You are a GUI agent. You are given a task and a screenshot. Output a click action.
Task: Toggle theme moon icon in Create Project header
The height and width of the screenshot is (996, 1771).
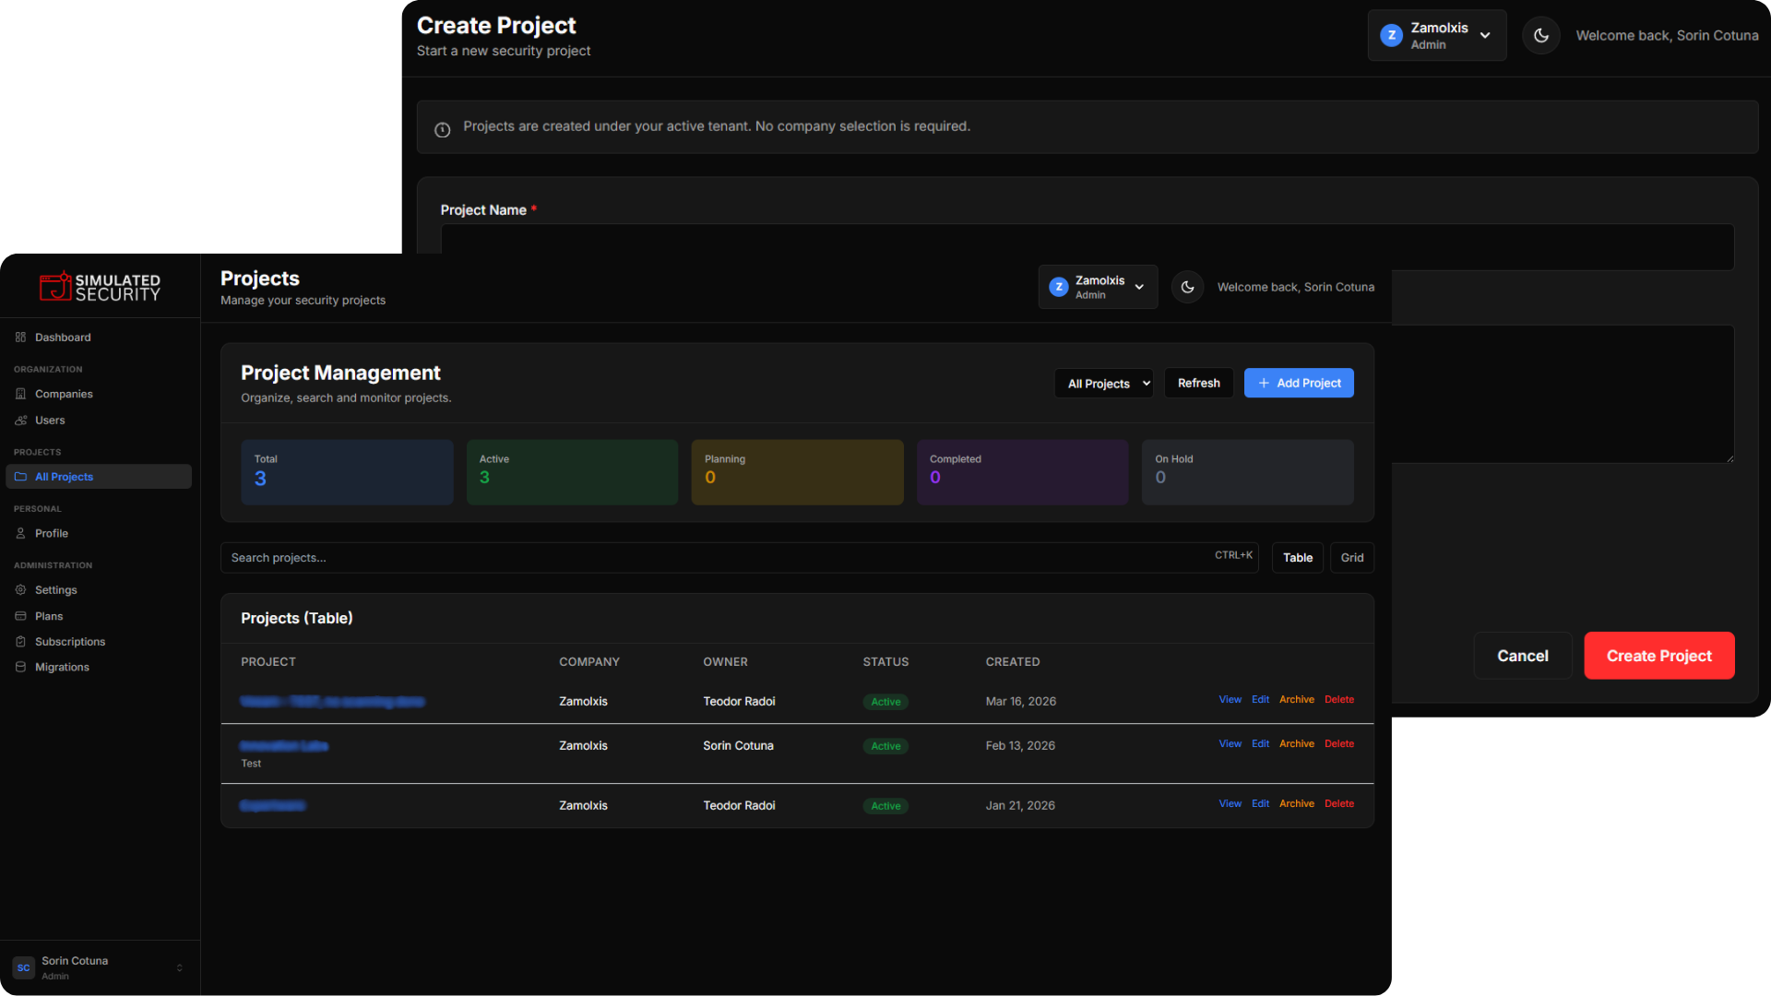[x=1540, y=36]
